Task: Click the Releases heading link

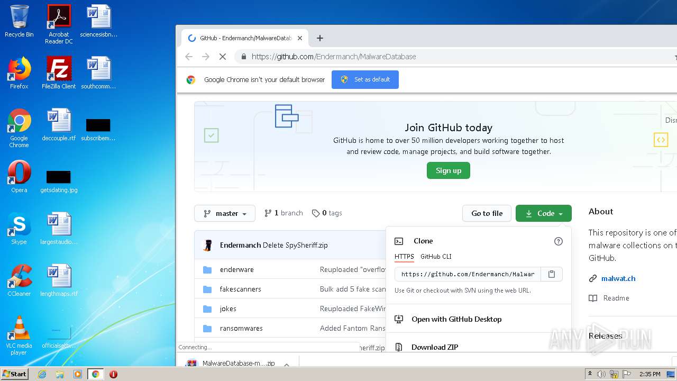Action: (605, 335)
